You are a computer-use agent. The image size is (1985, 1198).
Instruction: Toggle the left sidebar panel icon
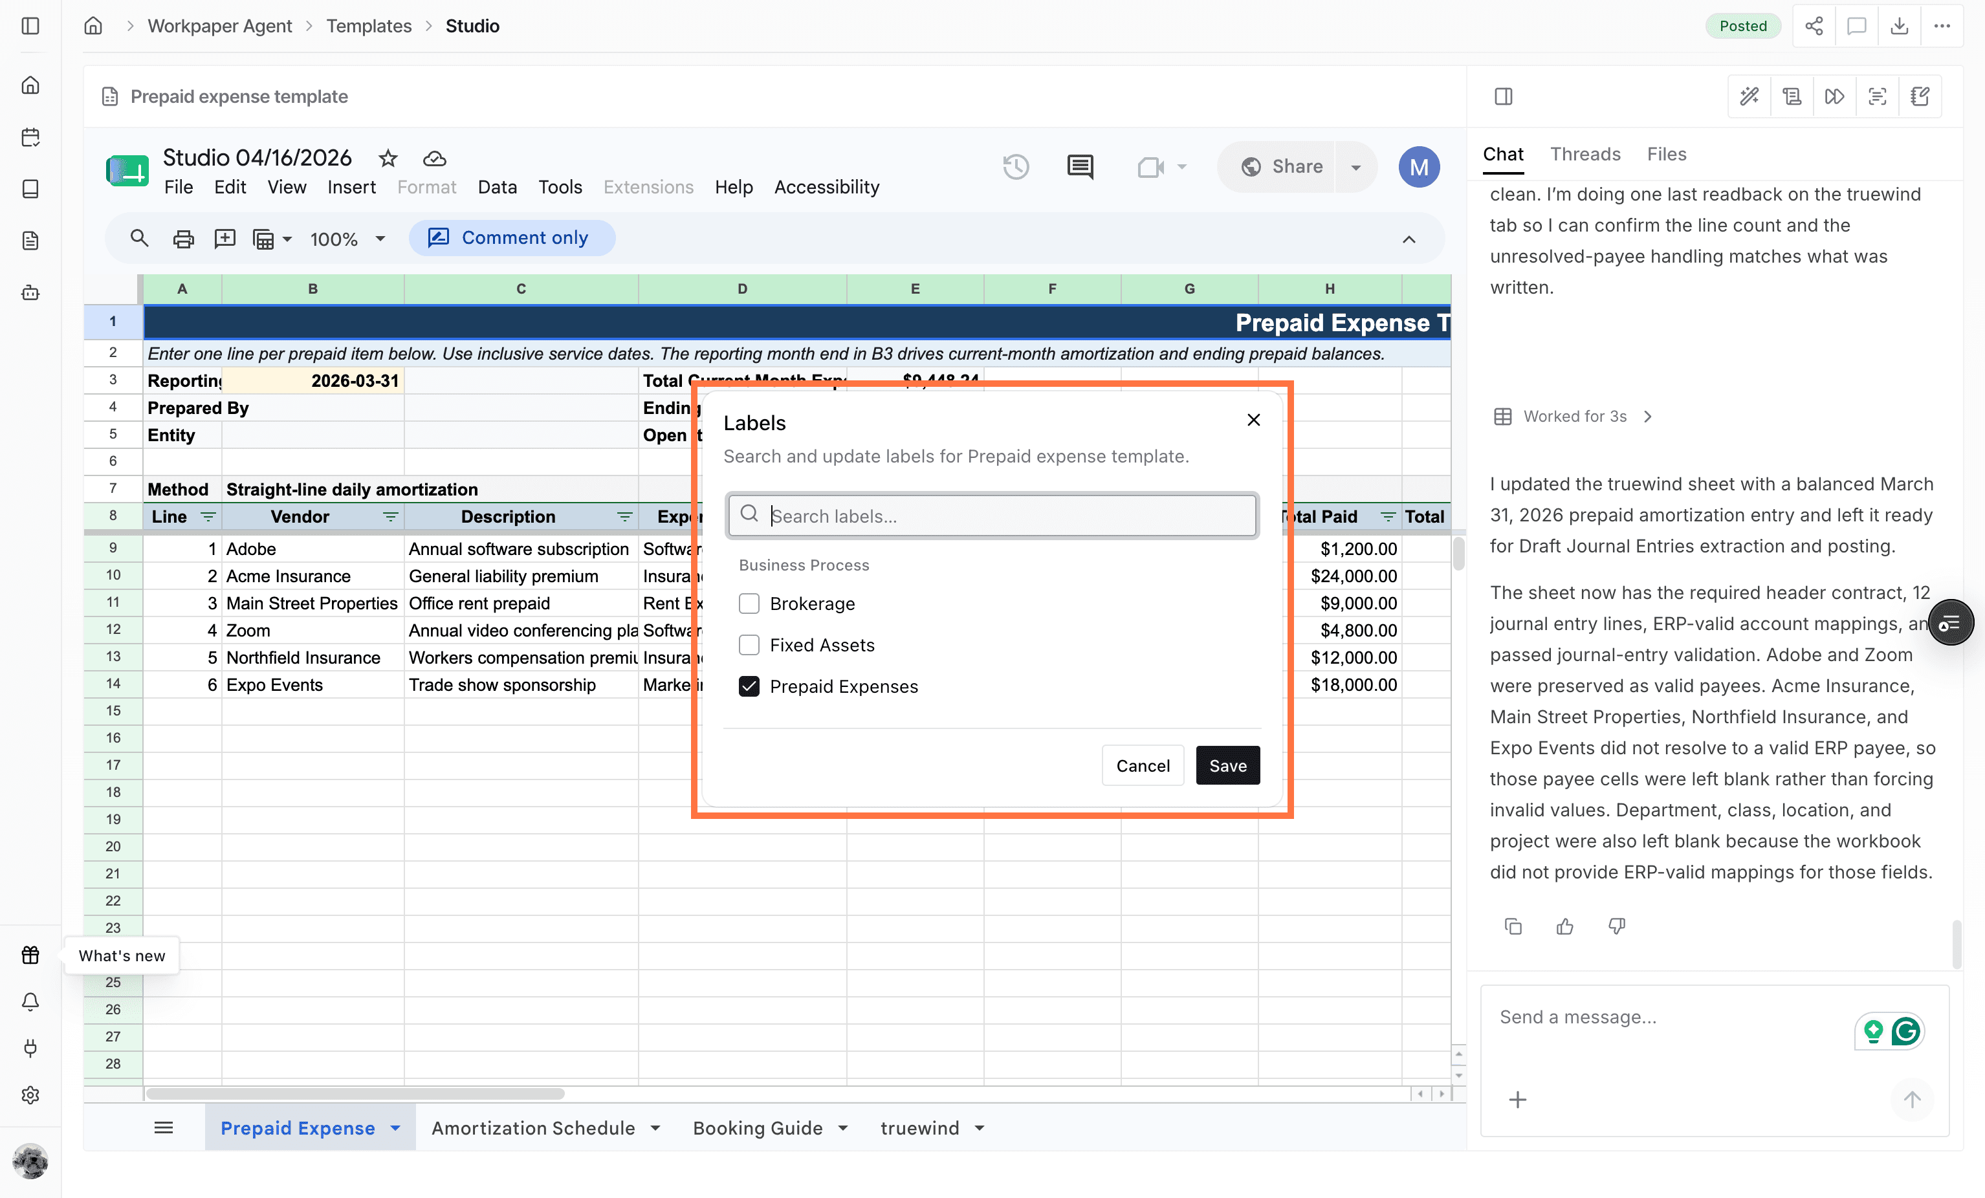30,26
